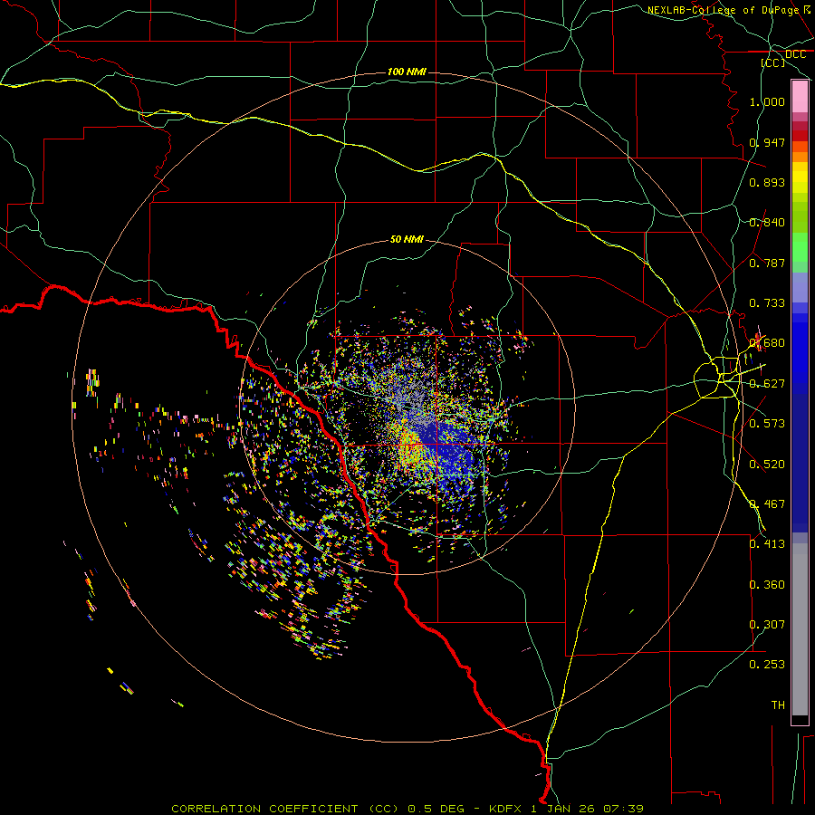815x815 pixels.
Task: Click the 'NEXLAB-College of DuPage' header text
Action: point(723,10)
